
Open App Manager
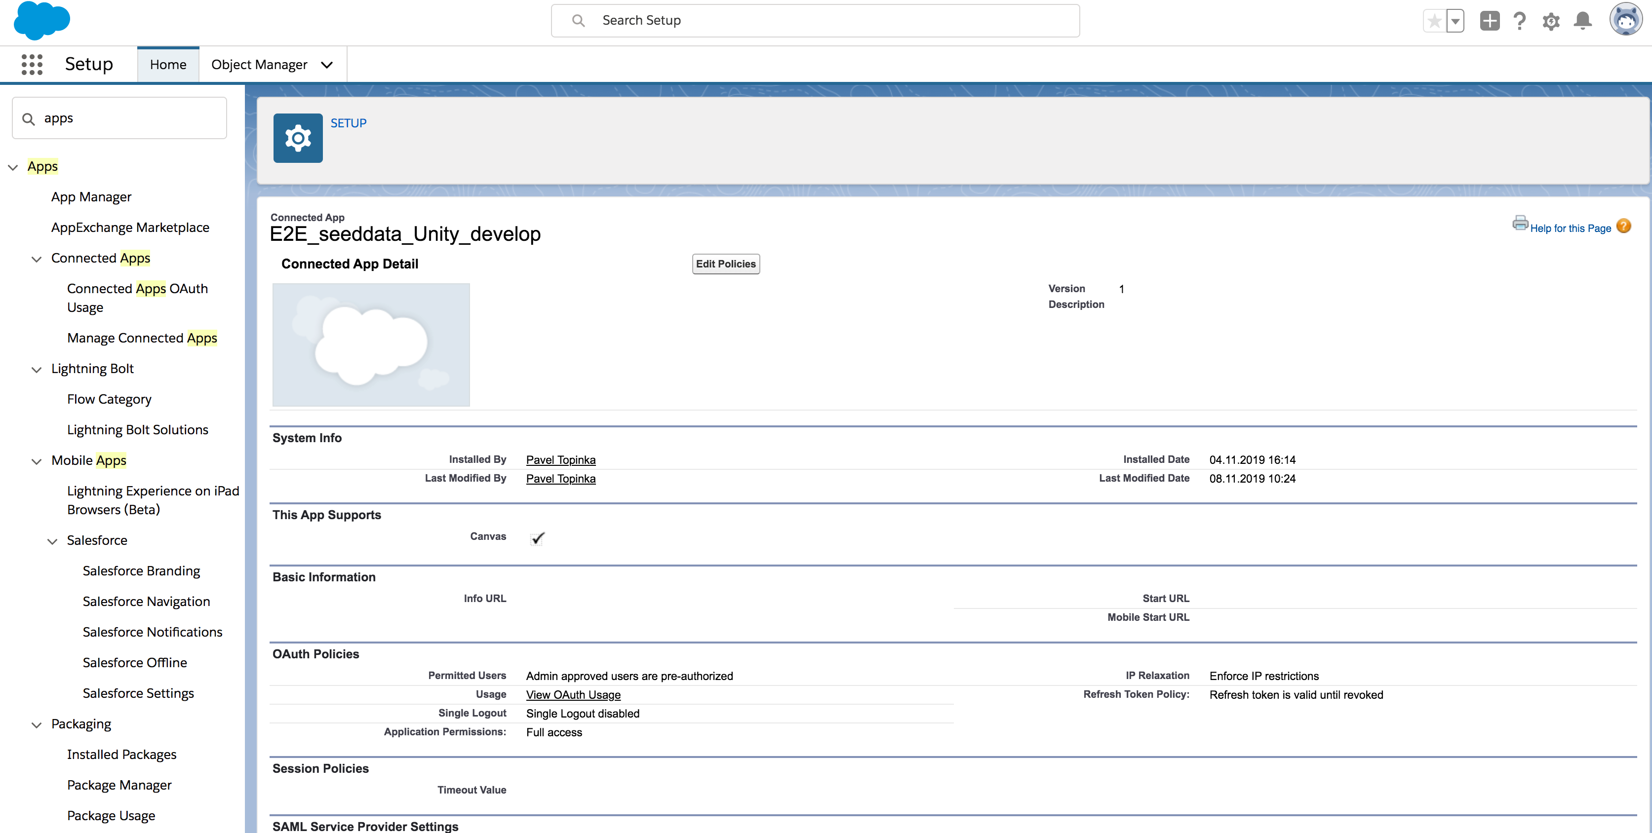click(91, 197)
